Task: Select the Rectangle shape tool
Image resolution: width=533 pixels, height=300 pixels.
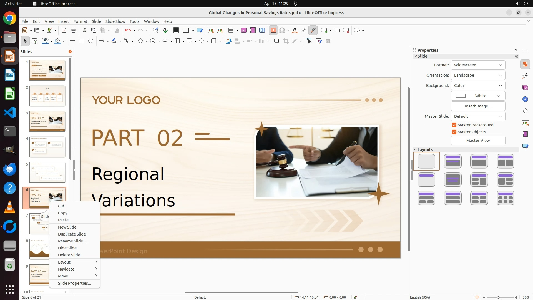Action: [x=82, y=41]
